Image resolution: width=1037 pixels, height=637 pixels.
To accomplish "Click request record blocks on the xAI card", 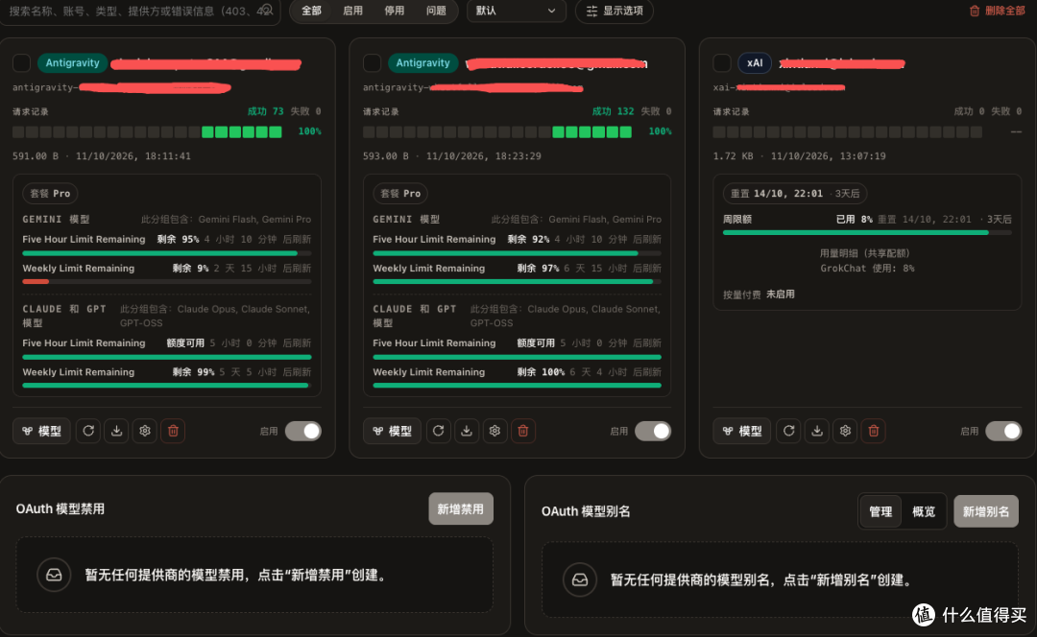I will pyautogui.click(x=848, y=131).
